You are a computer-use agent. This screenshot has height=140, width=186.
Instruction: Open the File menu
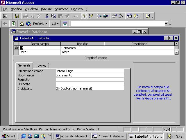tap(5, 9)
